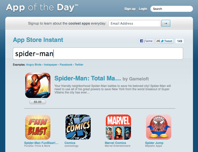
Task: Share the page via the Tweet button
Action: coord(167,41)
